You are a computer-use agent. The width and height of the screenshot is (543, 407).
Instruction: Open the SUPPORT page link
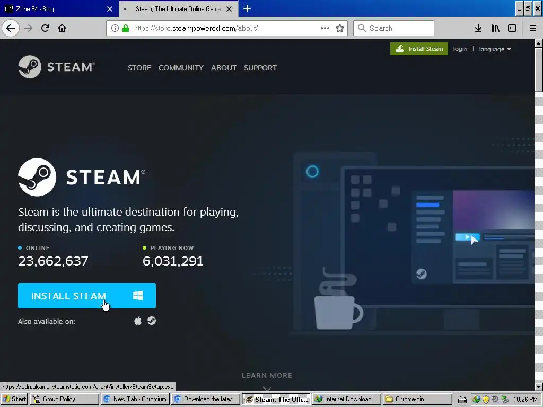(260, 68)
